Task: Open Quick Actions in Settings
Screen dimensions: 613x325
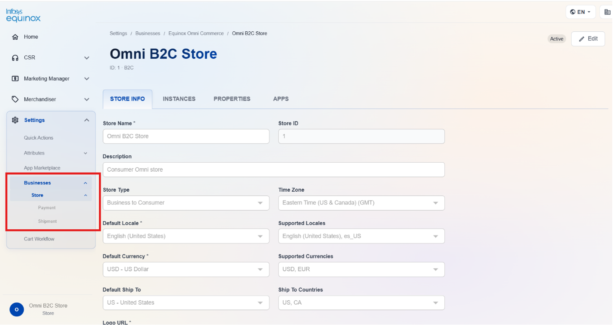Action: (x=39, y=138)
